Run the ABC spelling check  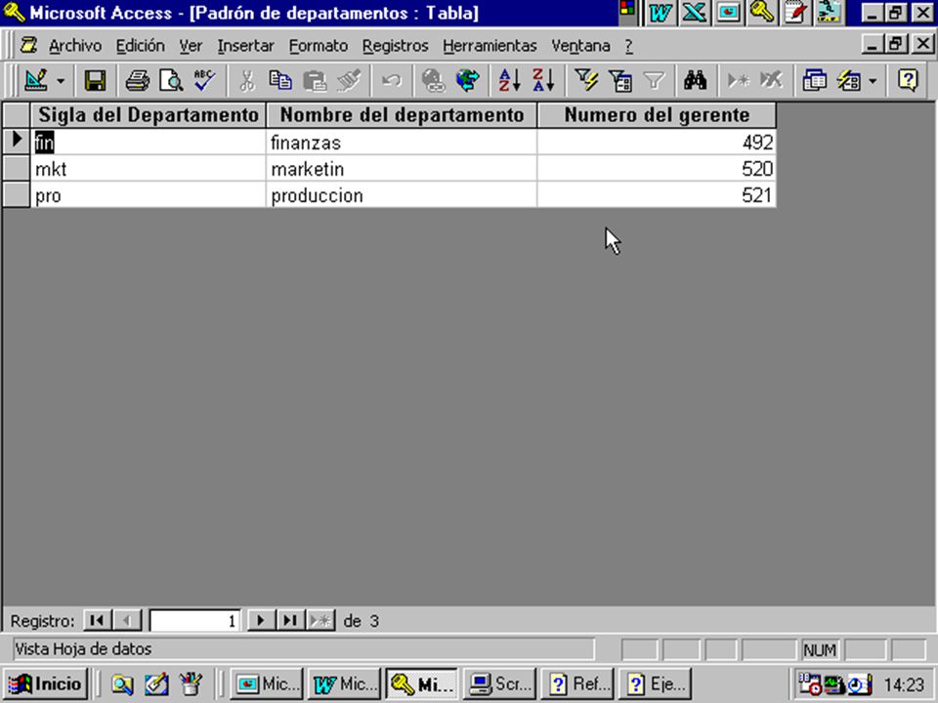[204, 80]
